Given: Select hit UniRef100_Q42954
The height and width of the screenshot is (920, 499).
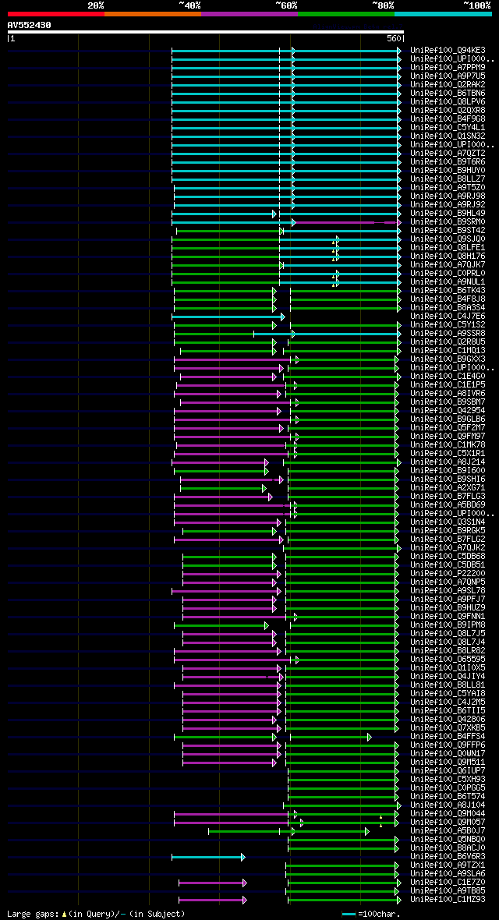Looking at the screenshot, I should (448, 411).
